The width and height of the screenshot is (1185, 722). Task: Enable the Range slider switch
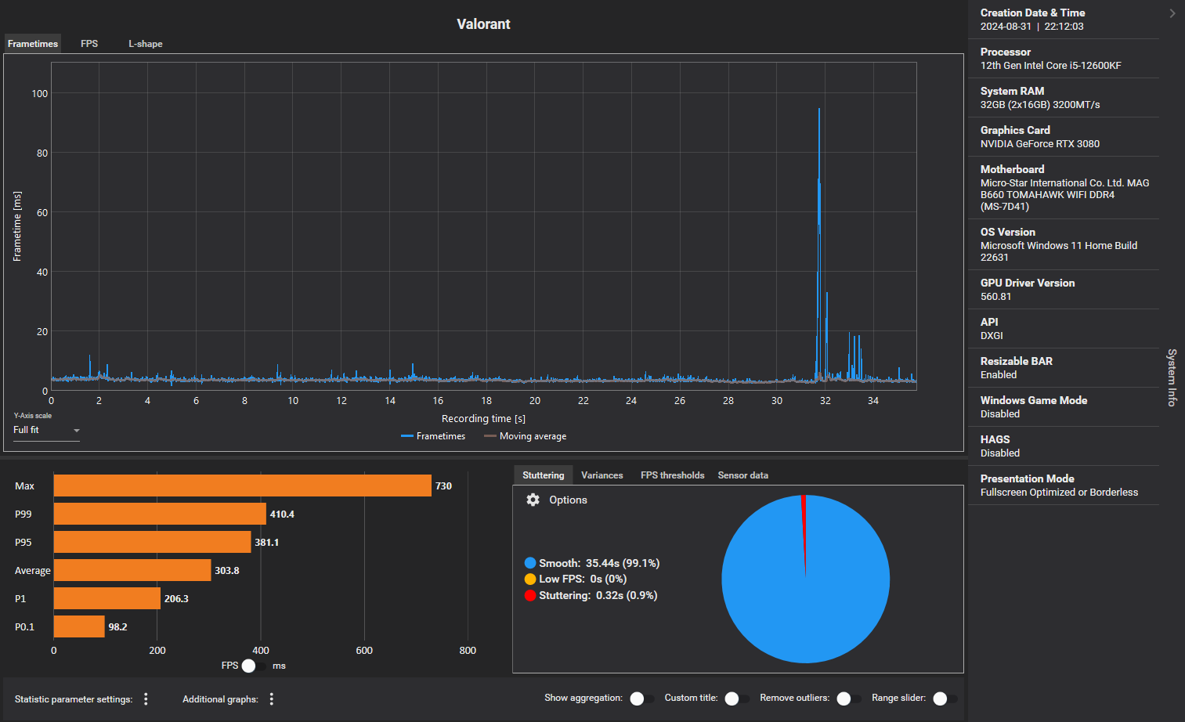click(x=945, y=699)
